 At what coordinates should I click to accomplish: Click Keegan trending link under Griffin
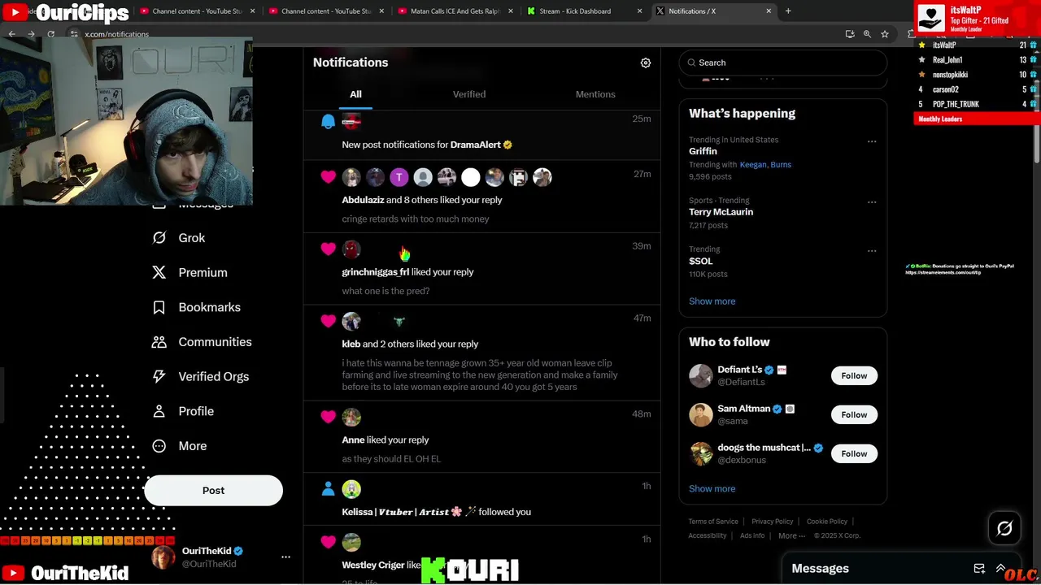(x=753, y=165)
